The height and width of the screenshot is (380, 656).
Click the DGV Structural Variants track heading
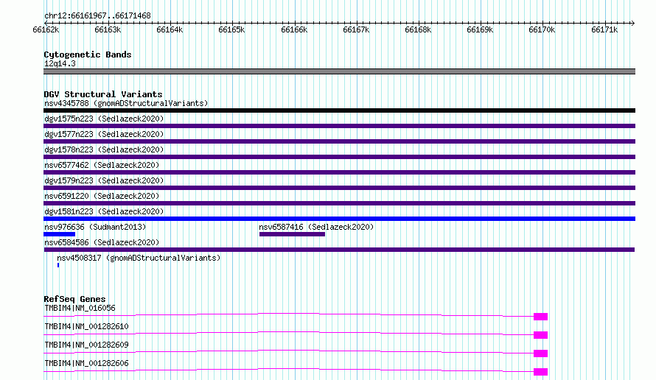click(103, 94)
